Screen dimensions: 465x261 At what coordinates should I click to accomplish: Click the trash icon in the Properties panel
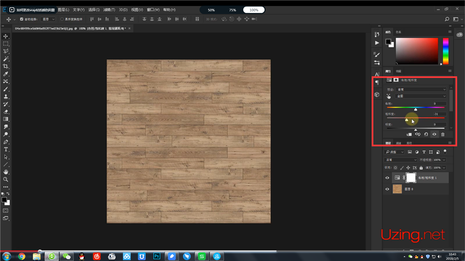point(442,135)
